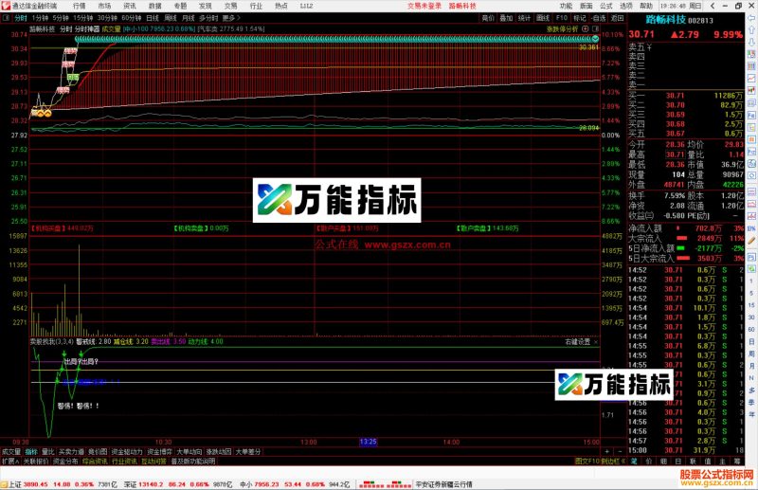Click the 竞价 auction button
The width and height of the screenshot is (758, 490).
tap(488, 18)
